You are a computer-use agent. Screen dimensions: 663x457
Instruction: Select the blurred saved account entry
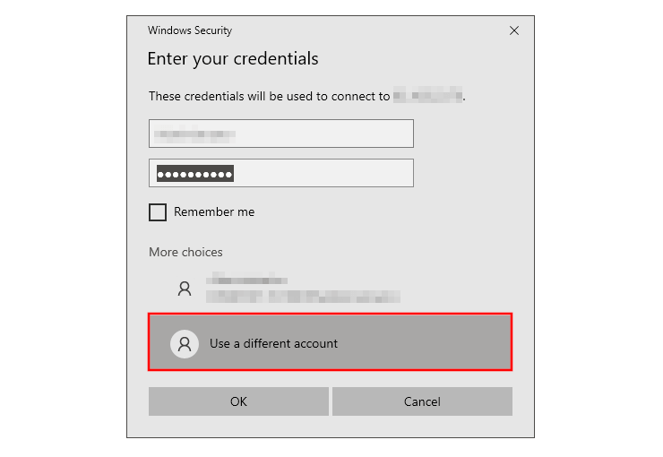coord(305,289)
